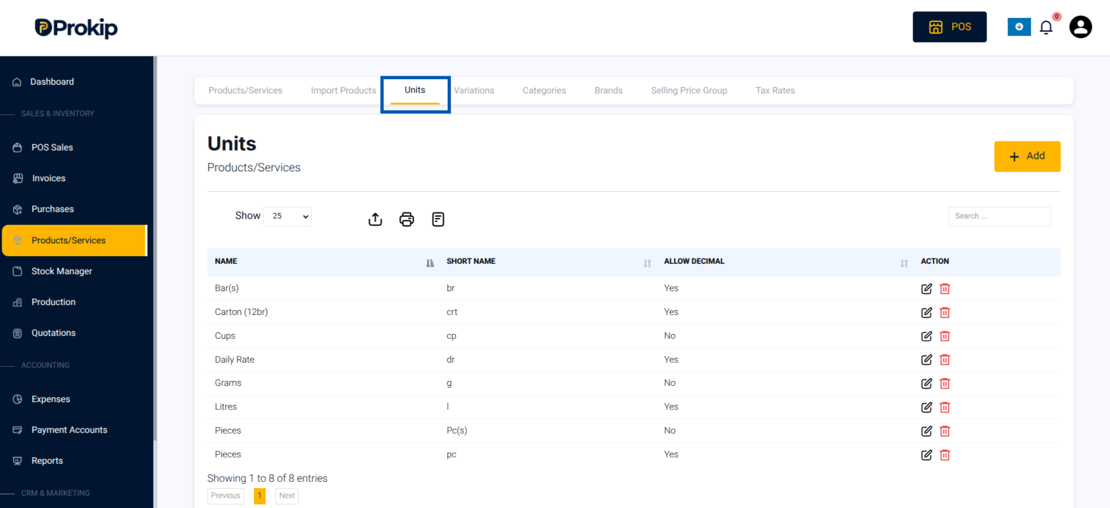
Task: View the Tax Rates tab
Action: pyautogui.click(x=775, y=91)
